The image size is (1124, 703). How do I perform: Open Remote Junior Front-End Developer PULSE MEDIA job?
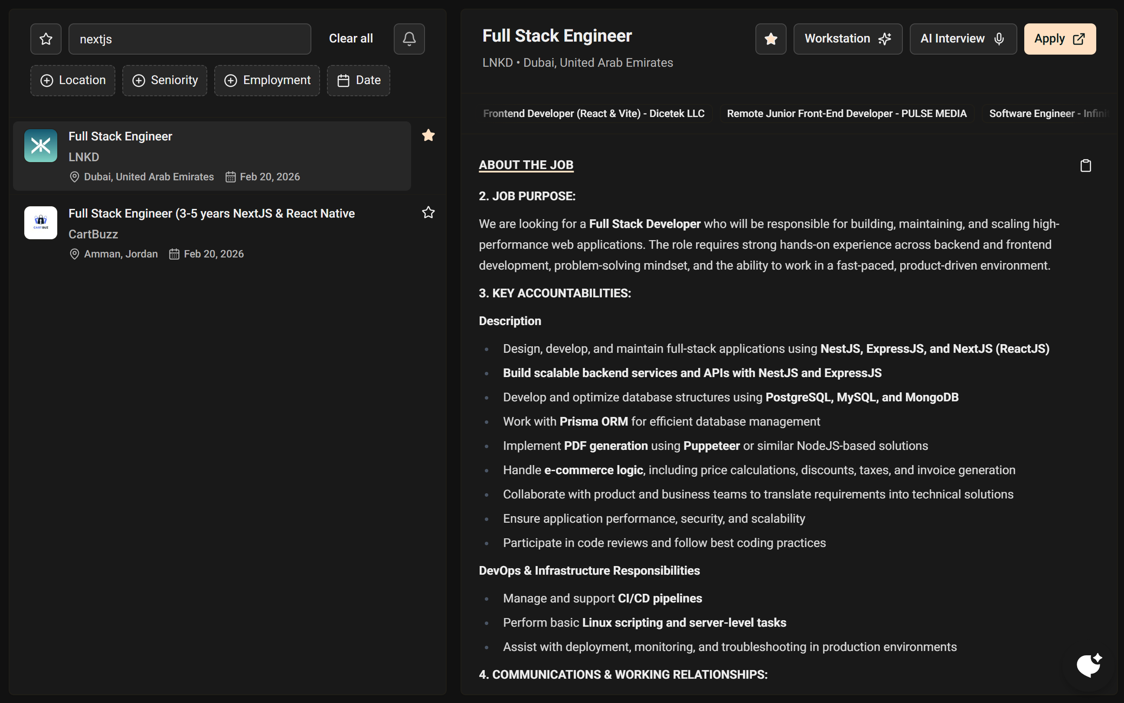[x=846, y=114]
